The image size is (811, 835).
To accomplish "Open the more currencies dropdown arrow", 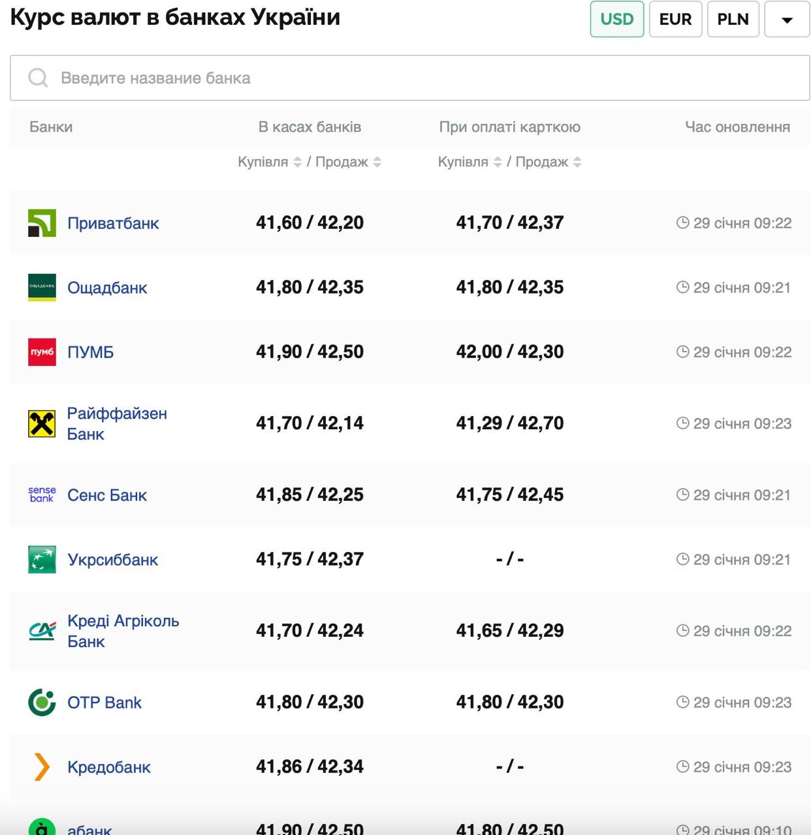I will [x=787, y=20].
